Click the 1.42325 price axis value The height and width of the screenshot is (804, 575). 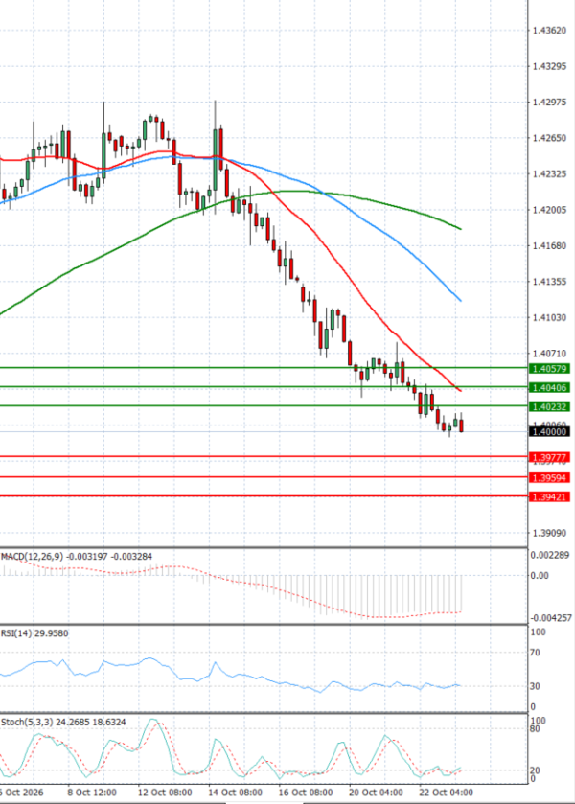549,173
